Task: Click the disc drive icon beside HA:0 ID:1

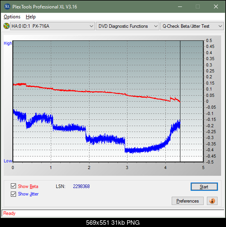Action: pyautogui.click(x=6, y=26)
